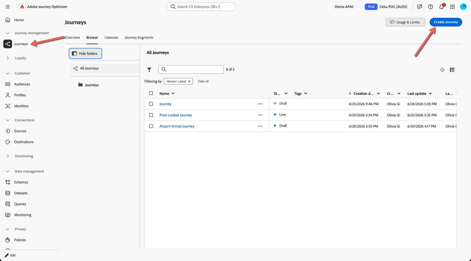Viewport: 471px width, 261px height.
Task: Click the Create Journey button
Action: point(446,22)
